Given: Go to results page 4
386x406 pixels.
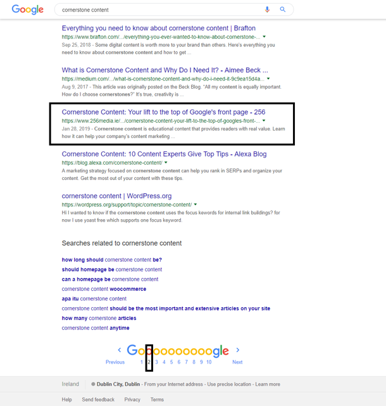Looking at the screenshot, I should (164, 362).
